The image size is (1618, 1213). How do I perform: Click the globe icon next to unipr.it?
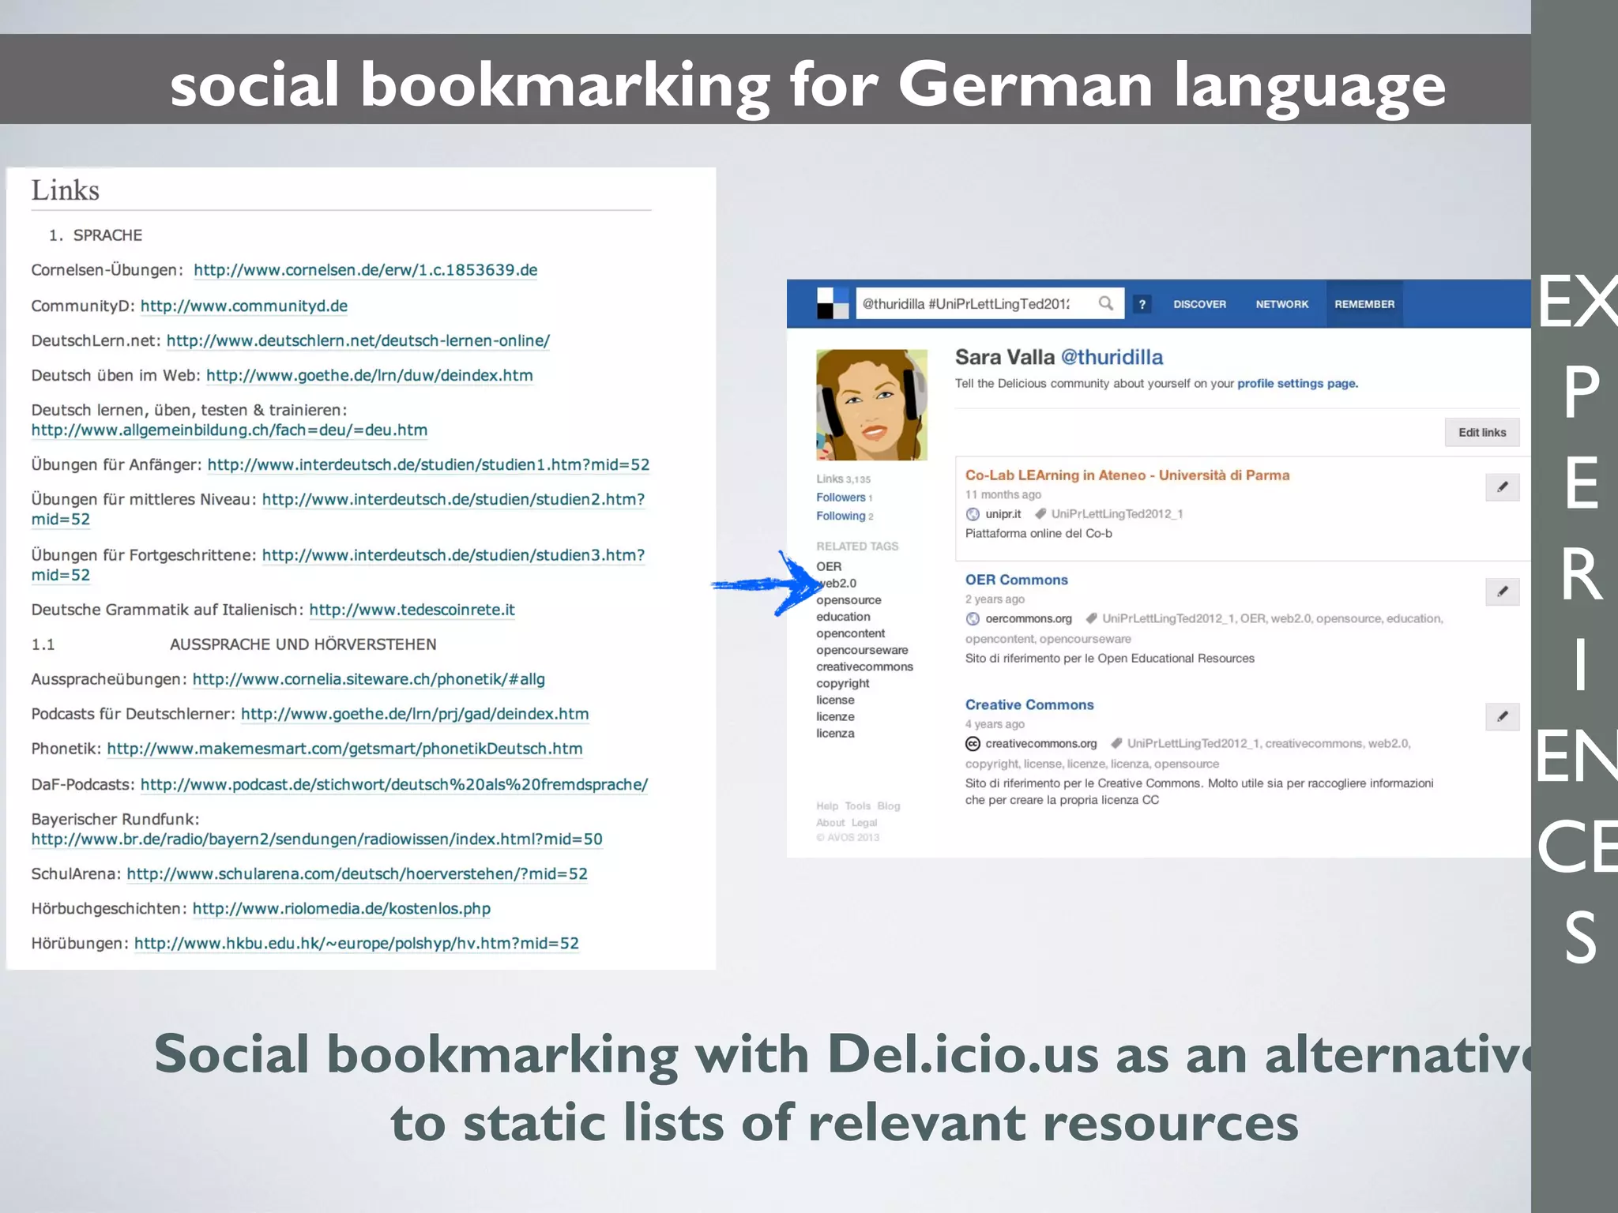[x=973, y=514]
